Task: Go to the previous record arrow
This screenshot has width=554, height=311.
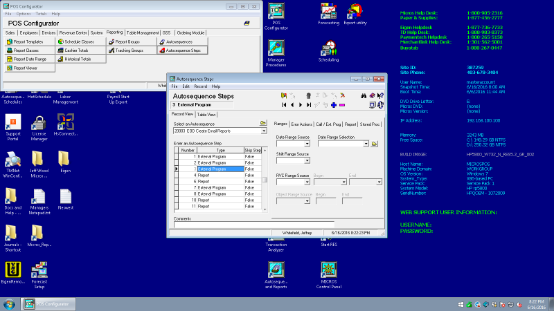Action: coord(292,105)
